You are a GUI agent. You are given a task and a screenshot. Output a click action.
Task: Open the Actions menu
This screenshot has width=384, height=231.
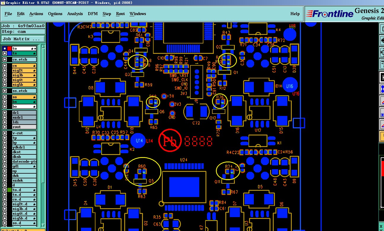(x=36, y=14)
